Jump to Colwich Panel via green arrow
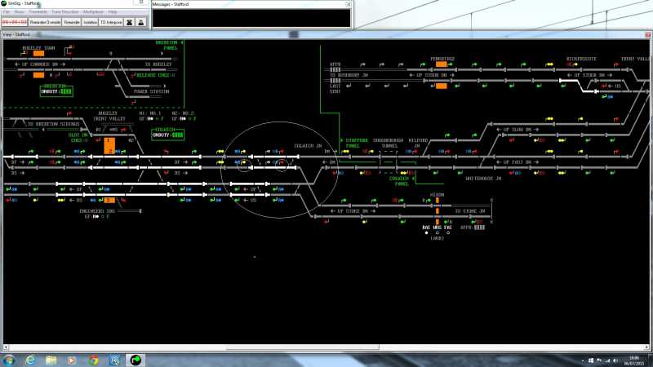Screen dimensions: 653x367 click(413, 179)
